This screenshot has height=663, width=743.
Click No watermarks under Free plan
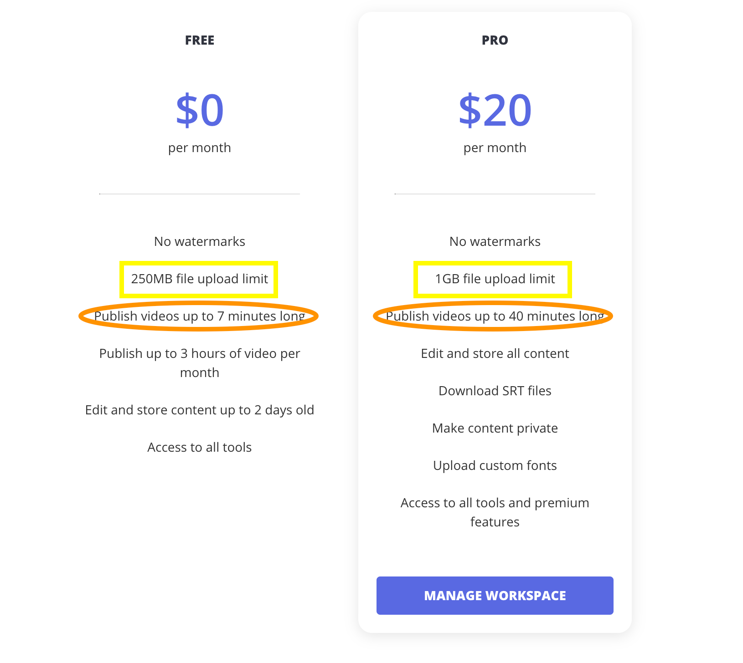point(200,241)
